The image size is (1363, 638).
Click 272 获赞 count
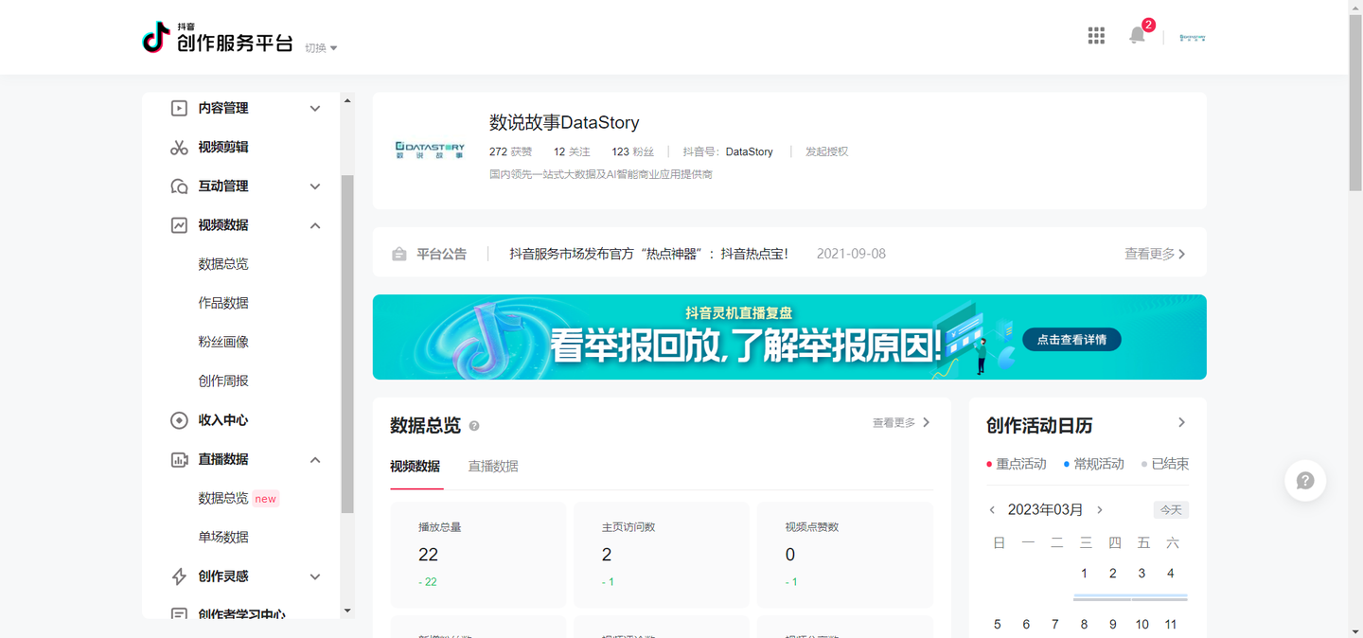(x=510, y=151)
